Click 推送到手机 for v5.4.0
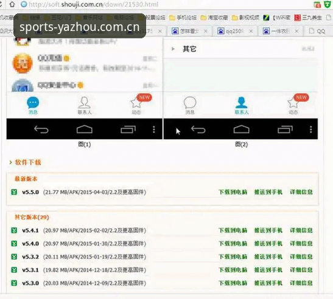Screen dimensions: 333x299 pyautogui.click(x=268, y=244)
